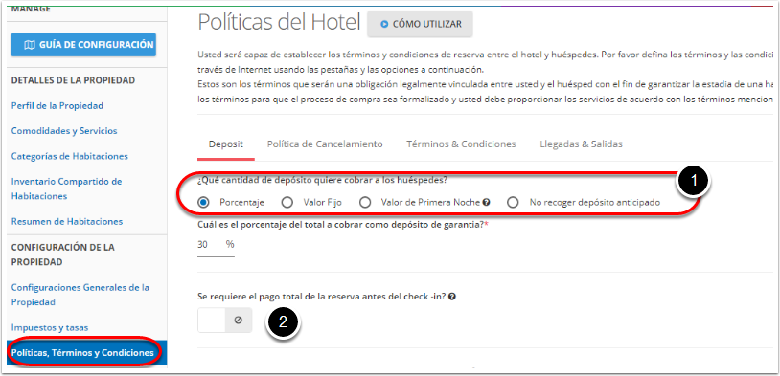Open Políticas, Términos y Condiciones menu item
The image size is (780, 376).
pos(82,353)
